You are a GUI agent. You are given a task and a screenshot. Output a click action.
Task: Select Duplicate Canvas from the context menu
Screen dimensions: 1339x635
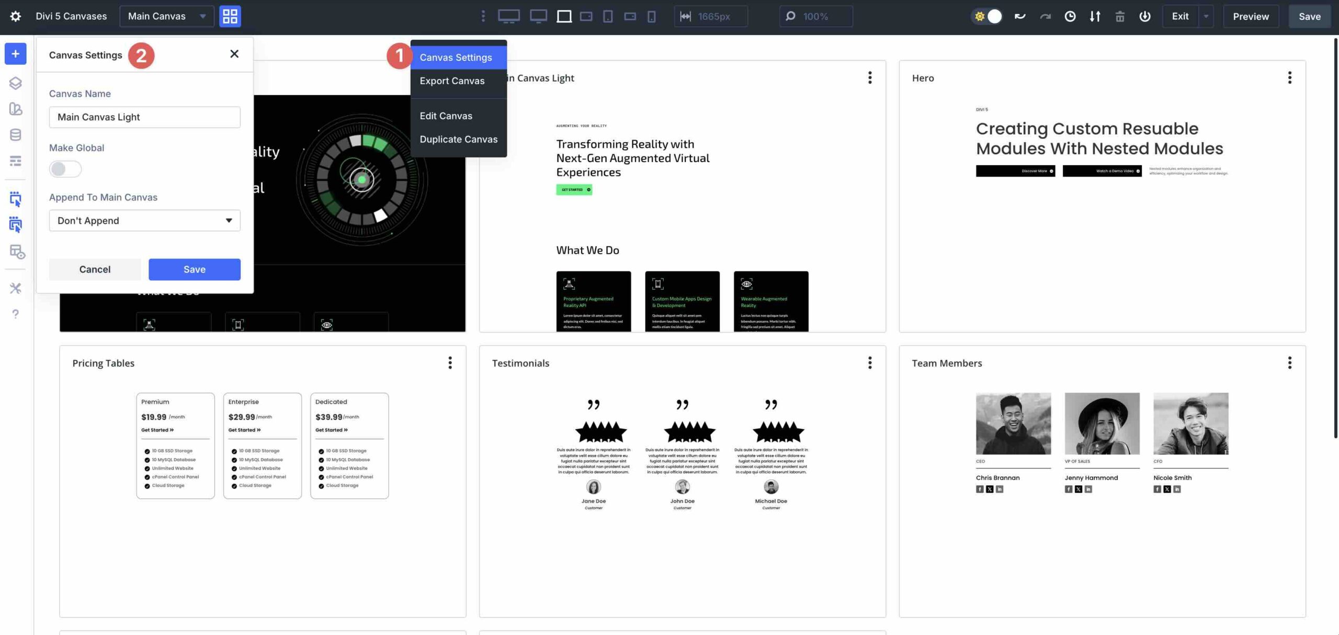pyautogui.click(x=458, y=139)
